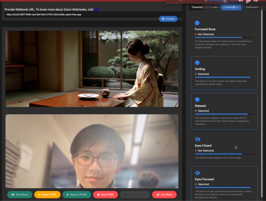
Task: Click the Eyes Closed crossed-eye icon
Action: coord(198,139)
